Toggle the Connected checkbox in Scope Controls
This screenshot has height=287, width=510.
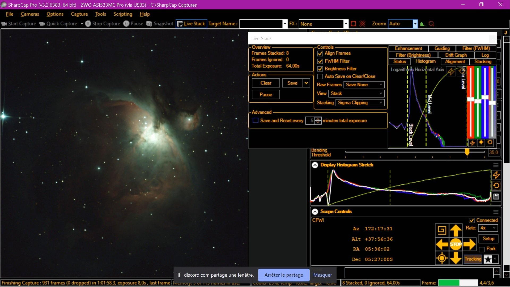(x=472, y=220)
